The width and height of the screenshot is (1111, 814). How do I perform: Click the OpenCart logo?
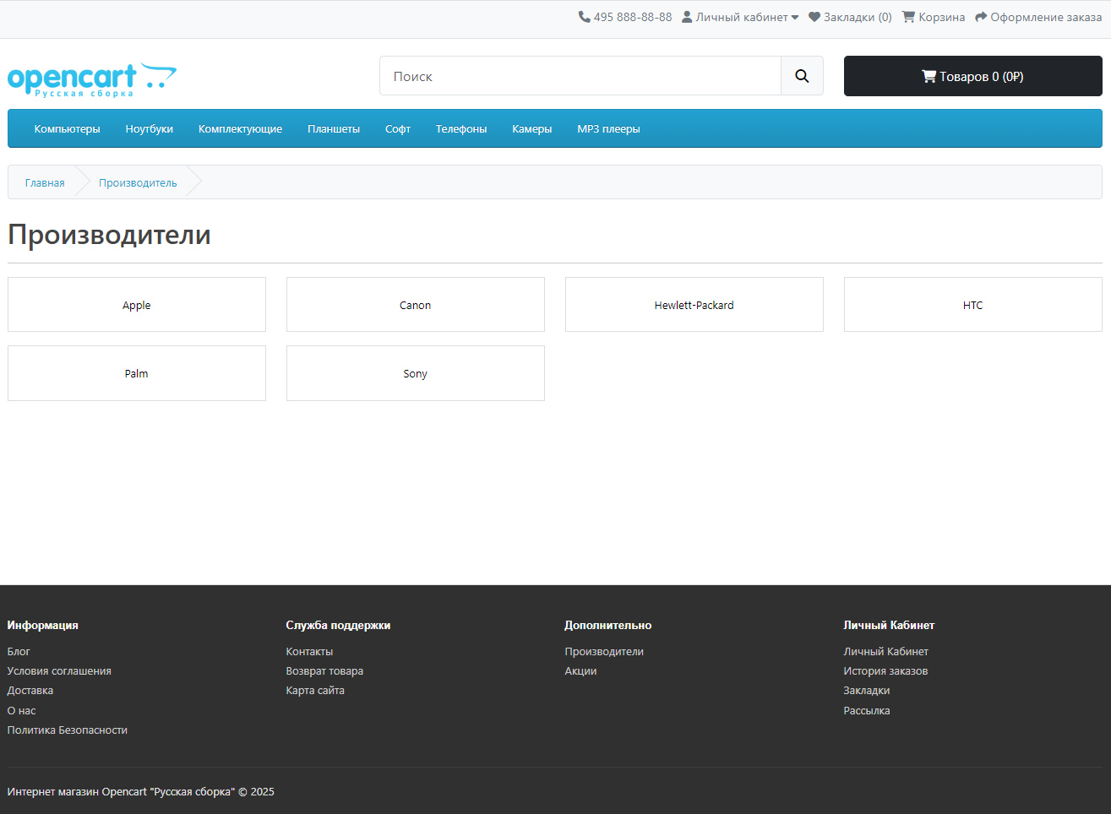pyautogui.click(x=91, y=79)
